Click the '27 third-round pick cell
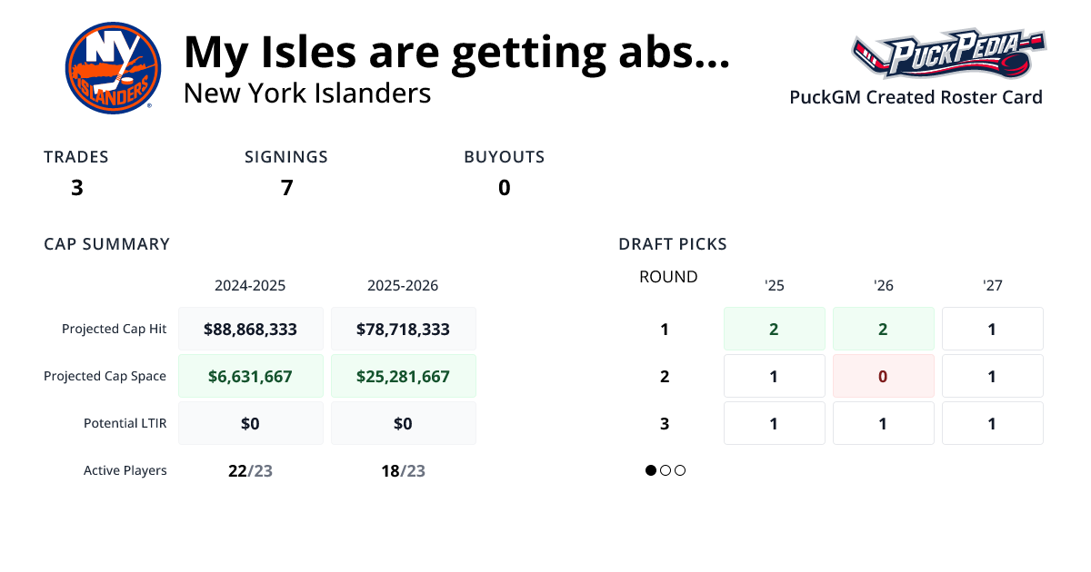Viewport: 1091px width, 572px height. tap(992, 423)
